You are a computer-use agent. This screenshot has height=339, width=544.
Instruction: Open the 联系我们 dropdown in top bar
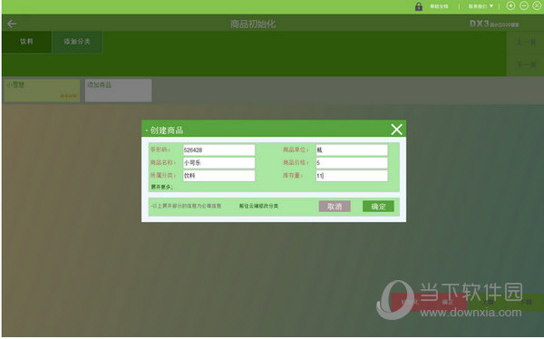click(481, 6)
